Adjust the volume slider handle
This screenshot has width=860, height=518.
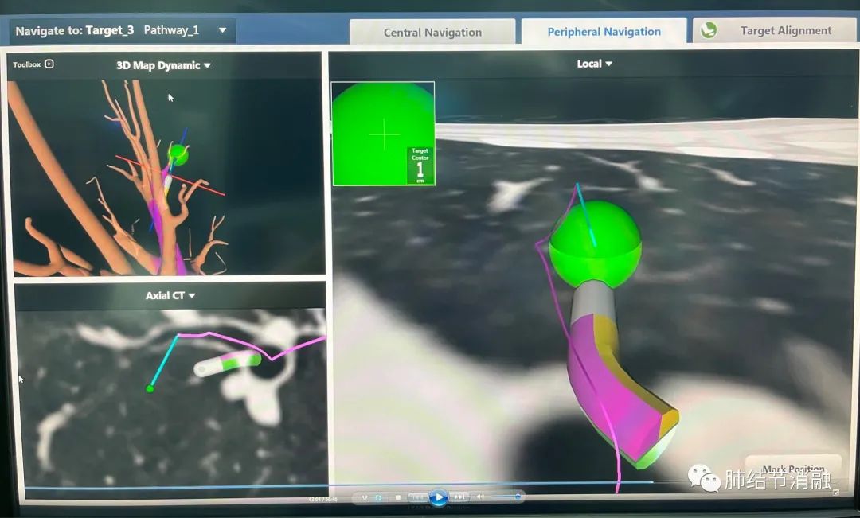[518, 497]
